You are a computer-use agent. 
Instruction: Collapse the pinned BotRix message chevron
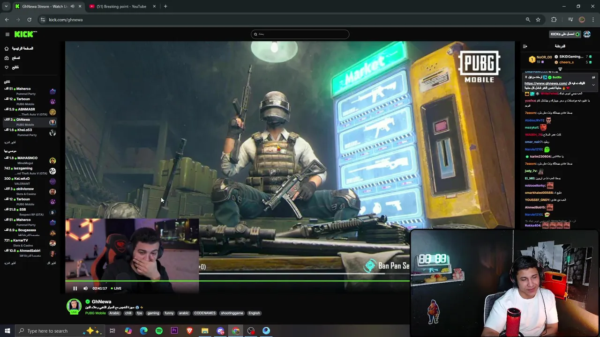593,85
